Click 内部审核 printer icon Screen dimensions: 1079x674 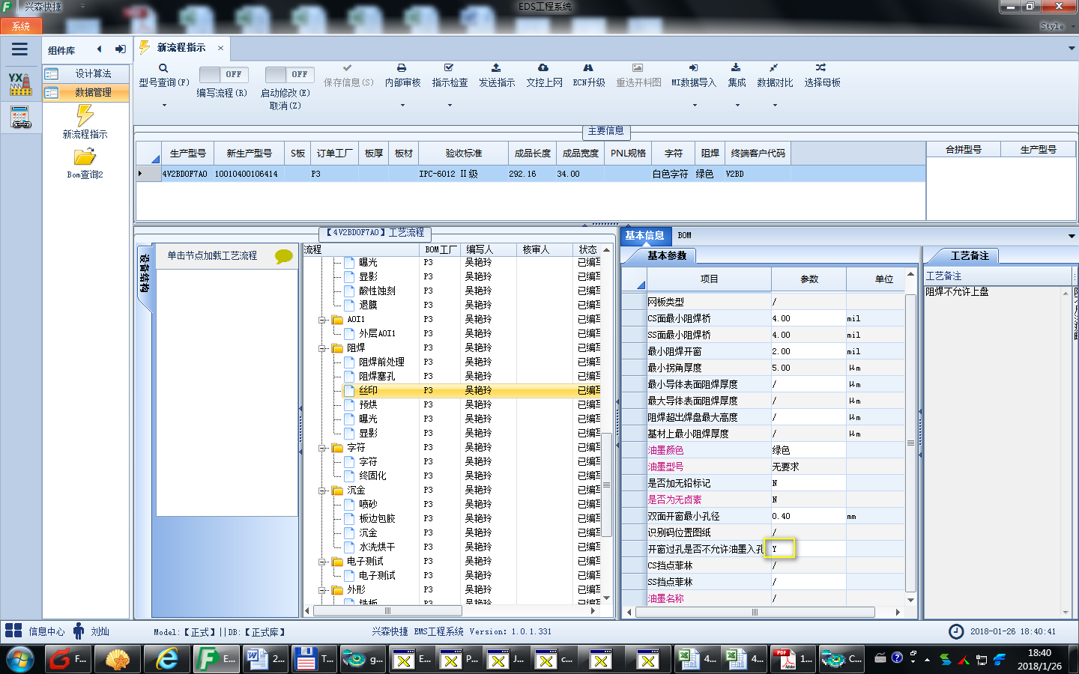[402, 68]
